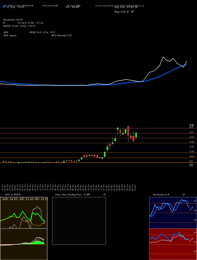Click the green MACD histogram bars
197x260 pixels.
[38, 243]
